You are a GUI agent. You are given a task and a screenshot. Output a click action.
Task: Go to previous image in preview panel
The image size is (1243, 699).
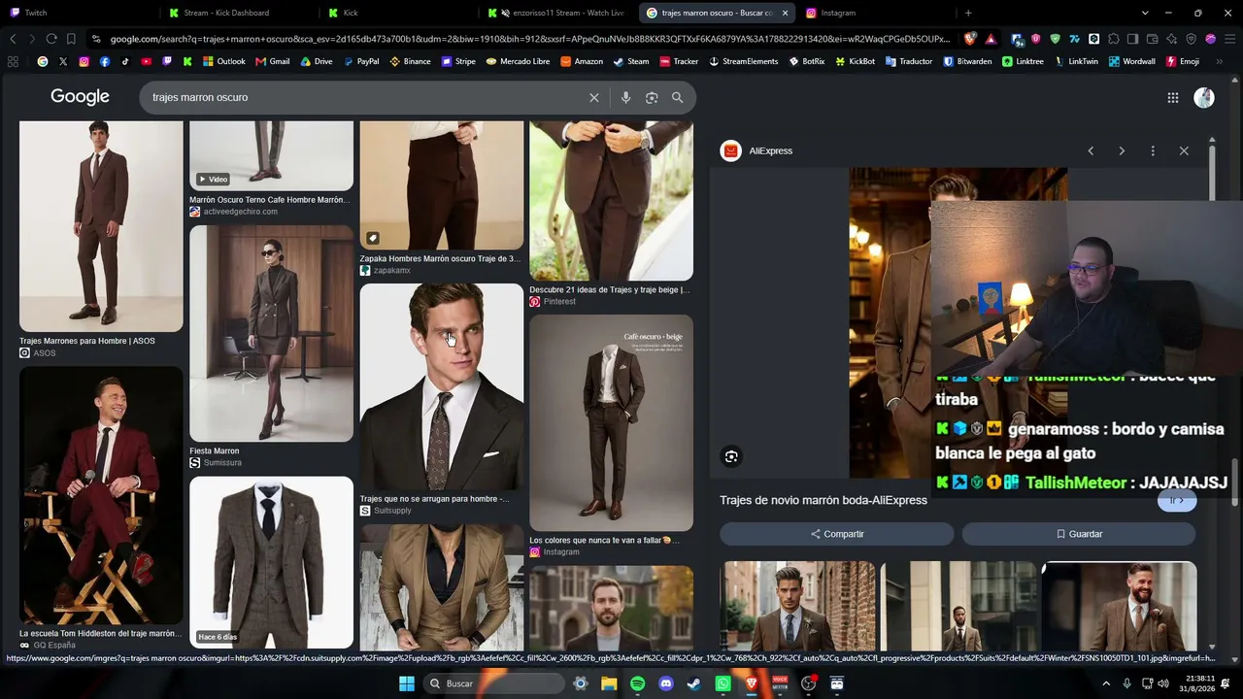(x=1091, y=150)
